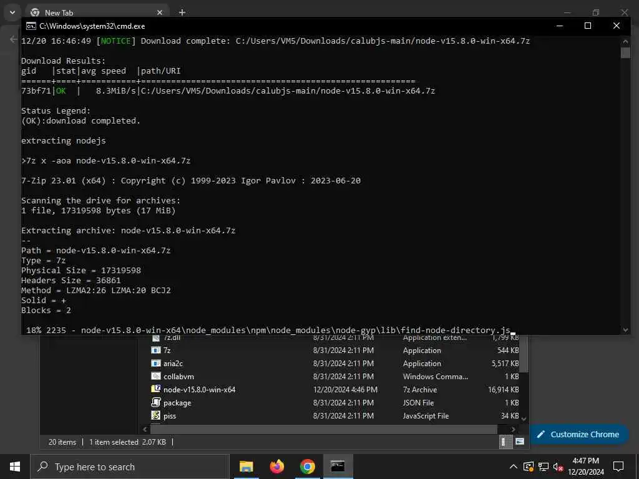639x479 pixels.
Task: Maximize the cmd.exe window
Action: [588, 26]
